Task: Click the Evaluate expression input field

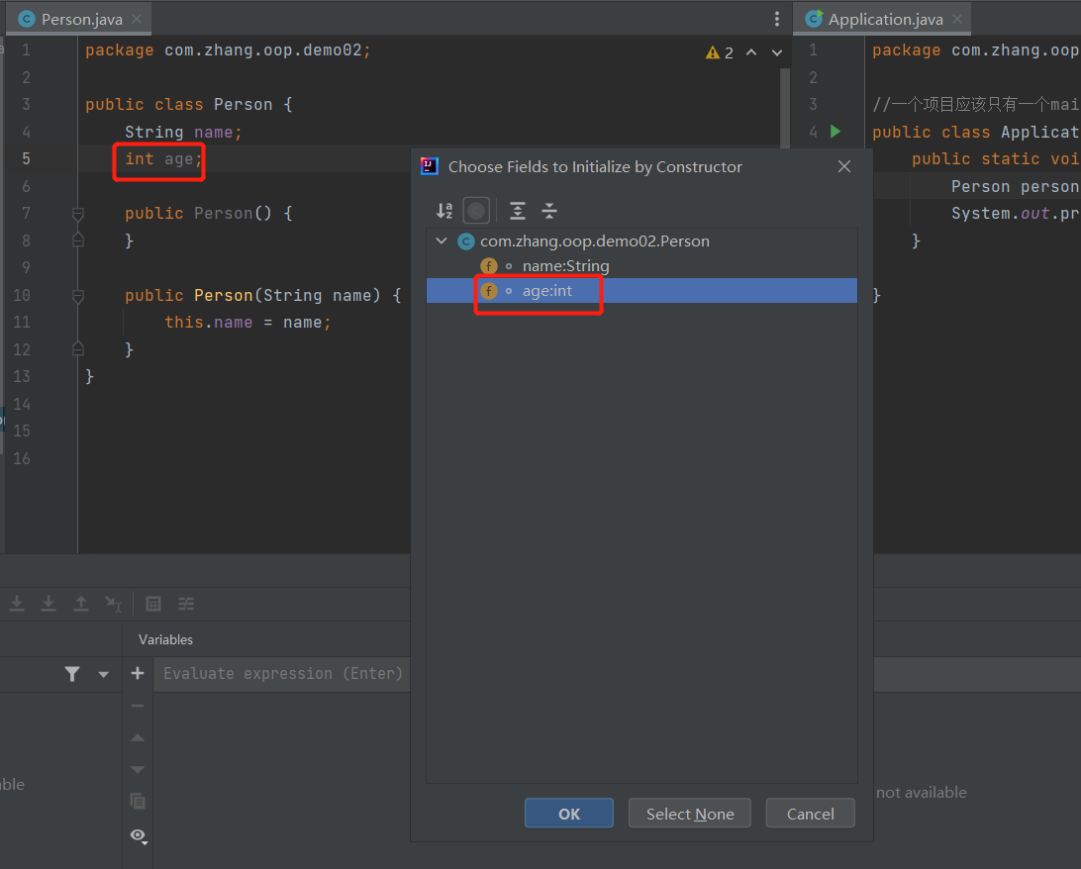Action: pyautogui.click(x=283, y=674)
